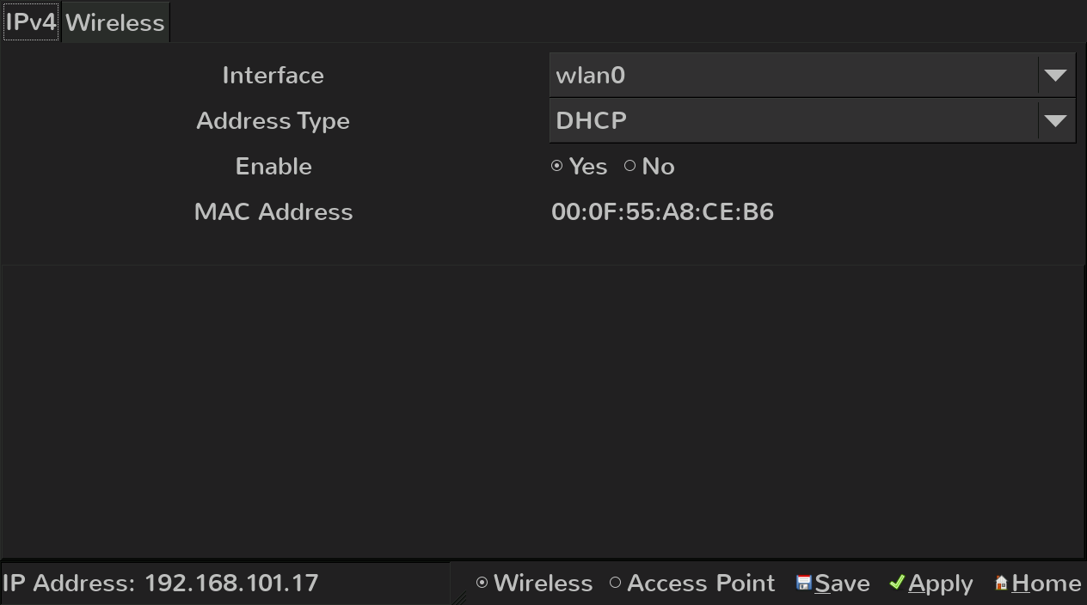Click the house Home icon

[1001, 584]
